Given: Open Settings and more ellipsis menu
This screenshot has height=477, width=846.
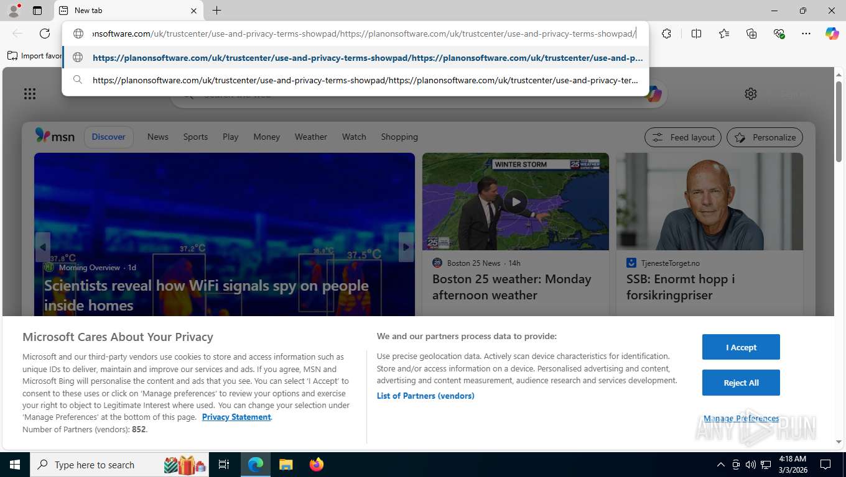Looking at the screenshot, I should click(x=806, y=34).
